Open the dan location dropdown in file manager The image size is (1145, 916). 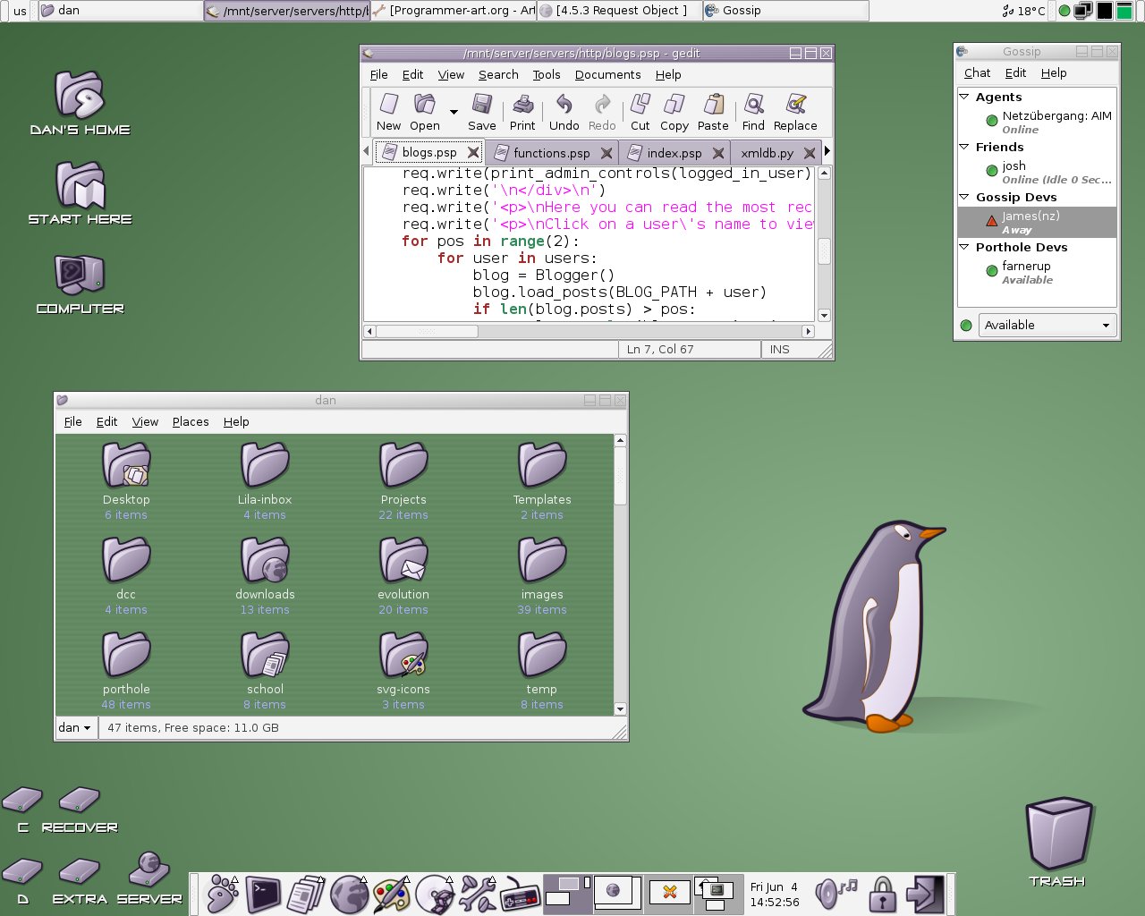click(75, 727)
